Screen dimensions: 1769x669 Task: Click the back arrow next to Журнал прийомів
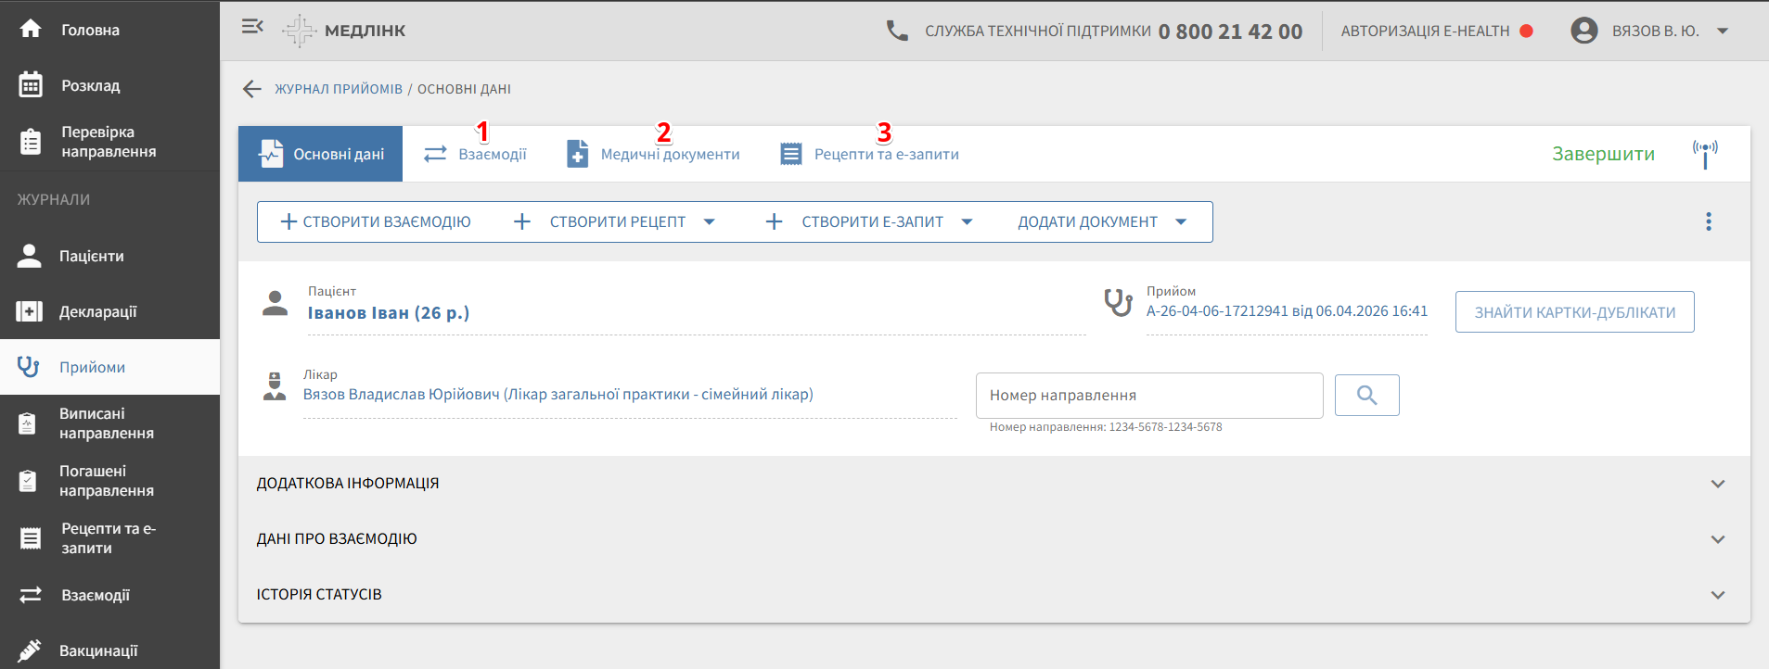251,89
